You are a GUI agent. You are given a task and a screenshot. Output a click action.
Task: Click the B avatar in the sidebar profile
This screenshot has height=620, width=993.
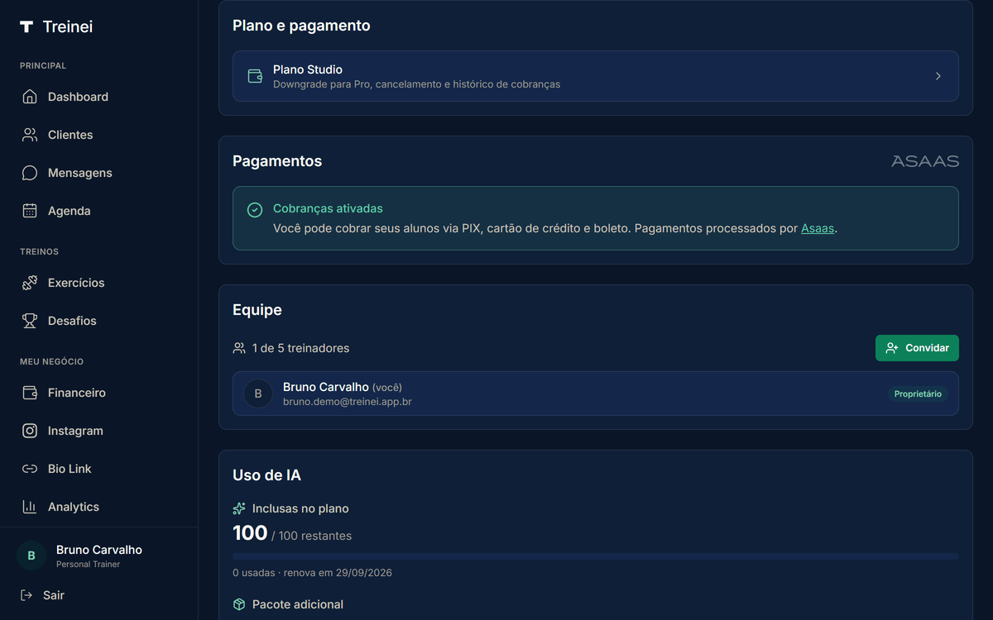coord(31,556)
